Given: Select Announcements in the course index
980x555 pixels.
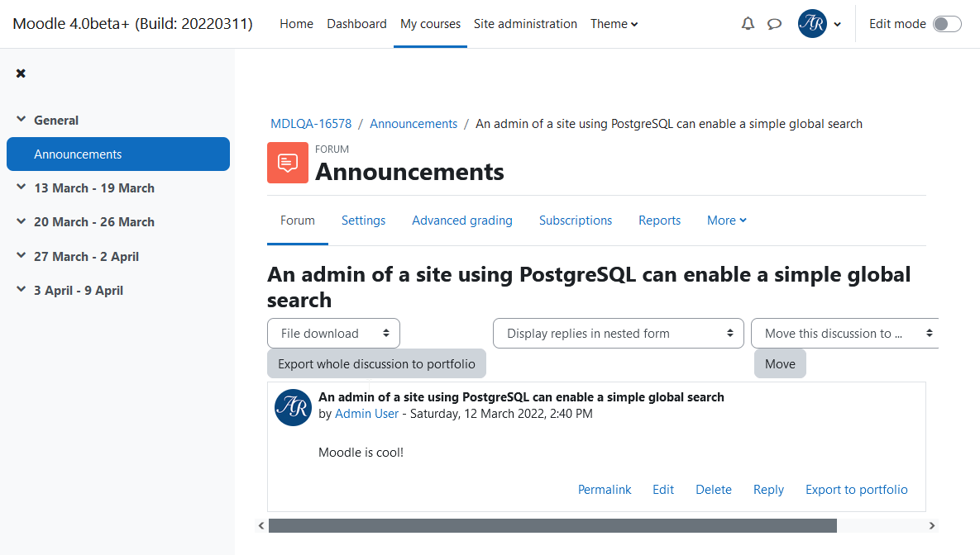Looking at the screenshot, I should click(118, 154).
